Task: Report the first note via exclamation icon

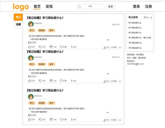Action: [72, 47]
